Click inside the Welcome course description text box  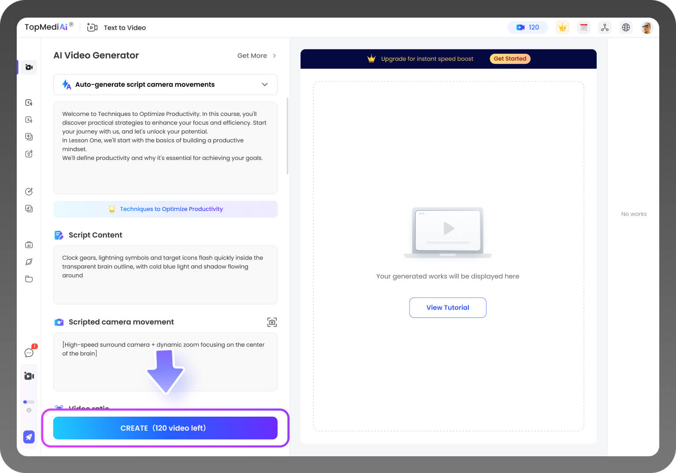click(x=165, y=148)
